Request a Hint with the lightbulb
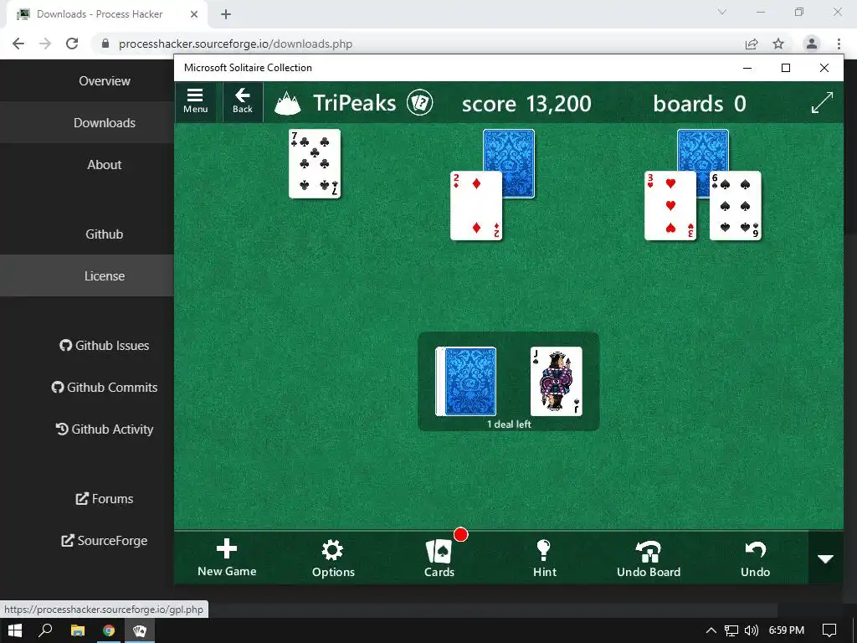Image resolution: width=857 pixels, height=643 pixels. click(544, 558)
